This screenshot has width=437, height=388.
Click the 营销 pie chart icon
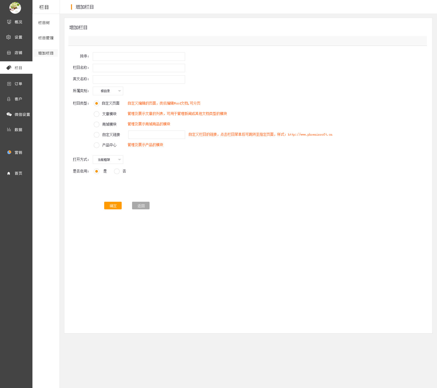click(x=9, y=152)
